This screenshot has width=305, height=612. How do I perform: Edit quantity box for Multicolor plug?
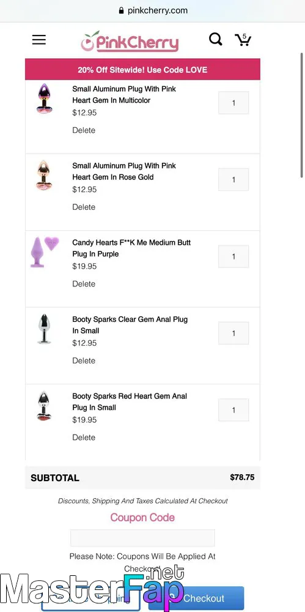point(233,103)
